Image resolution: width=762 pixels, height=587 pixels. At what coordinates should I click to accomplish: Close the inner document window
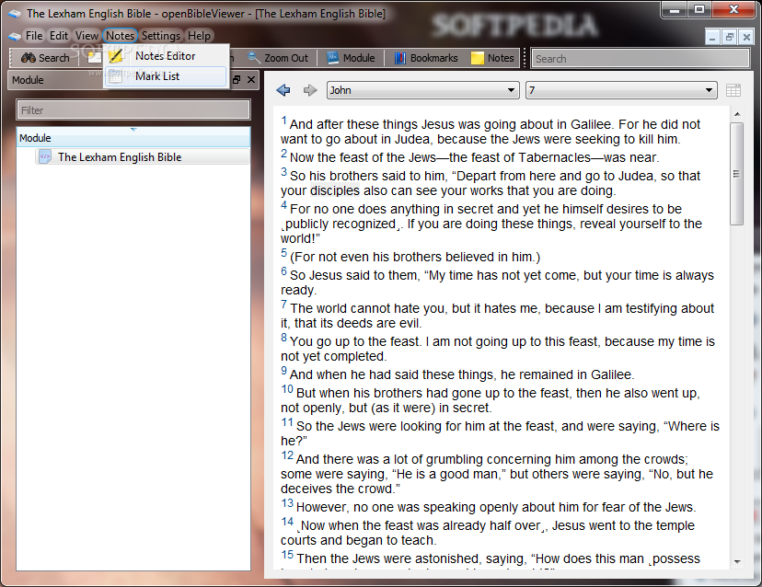pyautogui.click(x=746, y=37)
